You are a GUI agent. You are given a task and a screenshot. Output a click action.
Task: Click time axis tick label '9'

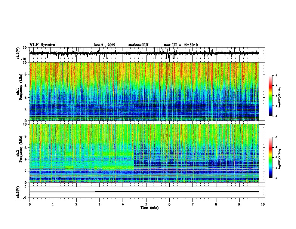[x=239, y=204]
